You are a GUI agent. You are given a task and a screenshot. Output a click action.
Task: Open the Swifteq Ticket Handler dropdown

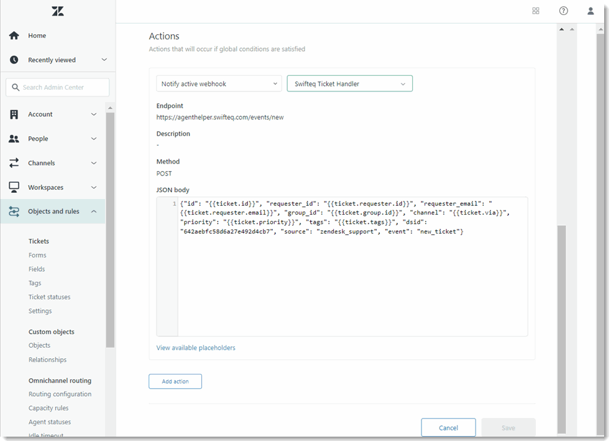349,83
